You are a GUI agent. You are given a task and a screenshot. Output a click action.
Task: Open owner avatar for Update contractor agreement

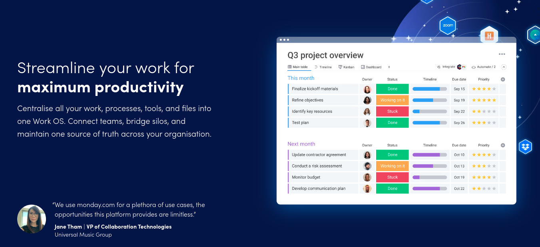[x=367, y=155]
